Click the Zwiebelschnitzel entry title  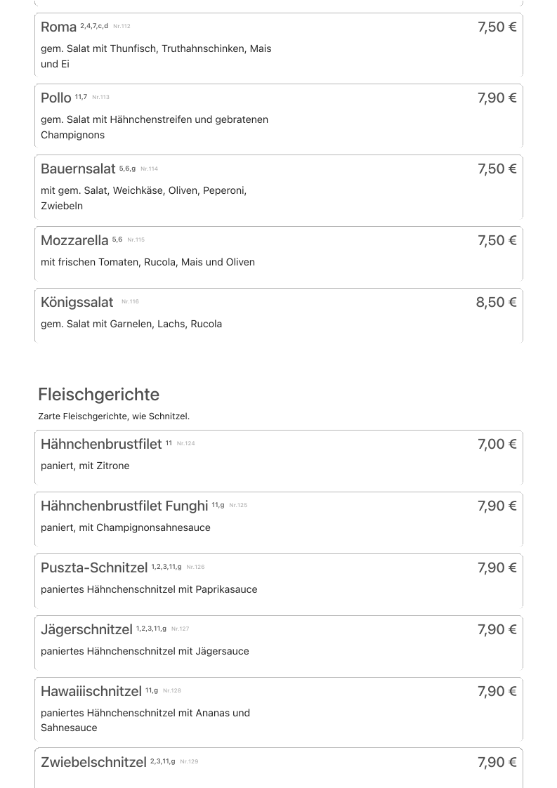coord(93,763)
